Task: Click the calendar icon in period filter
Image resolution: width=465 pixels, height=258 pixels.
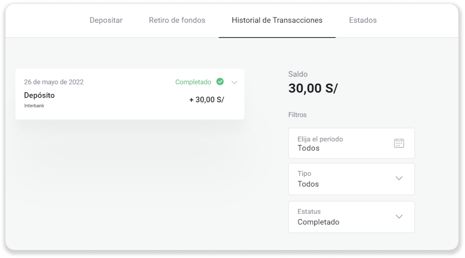Action: click(x=399, y=143)
